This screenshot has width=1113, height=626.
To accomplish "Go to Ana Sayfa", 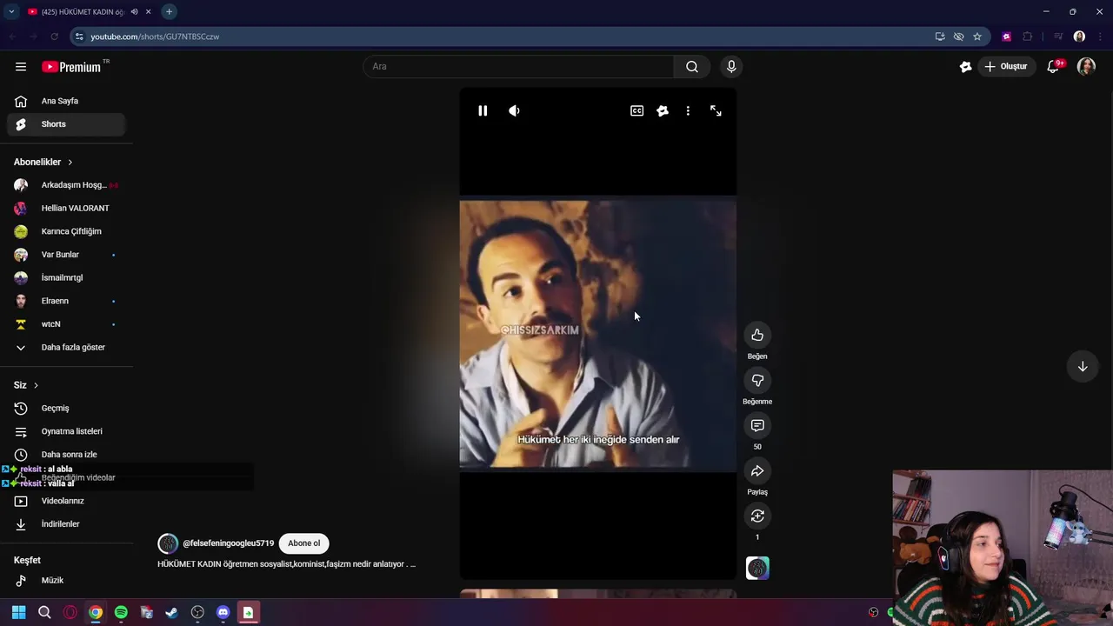I will coord(66,101).
